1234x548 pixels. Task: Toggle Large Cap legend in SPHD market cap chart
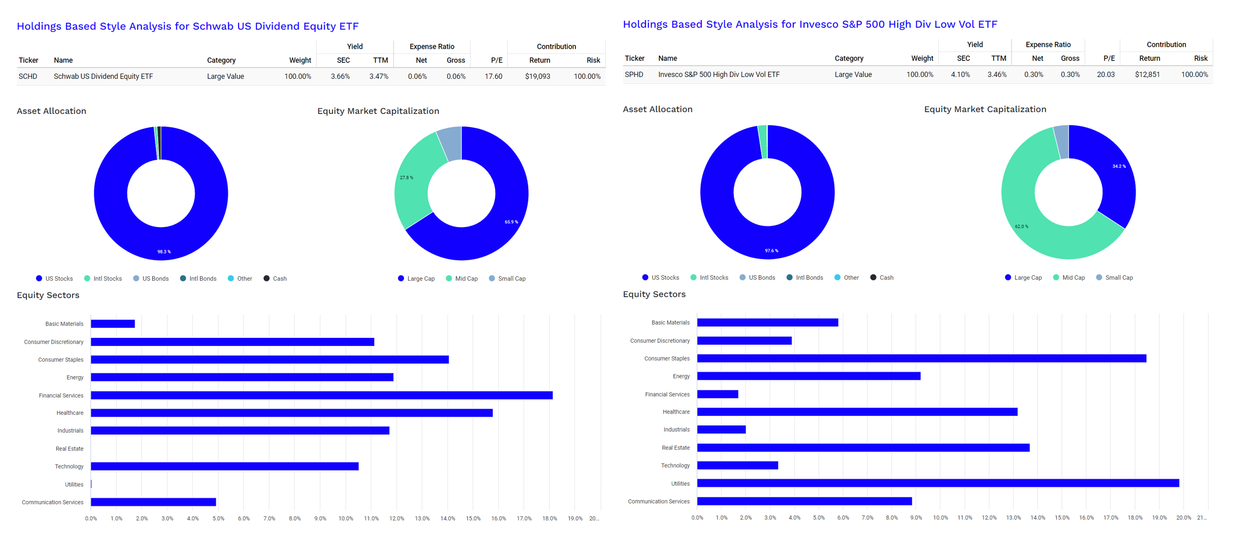pyautogui.click(x=1023, y=278)
